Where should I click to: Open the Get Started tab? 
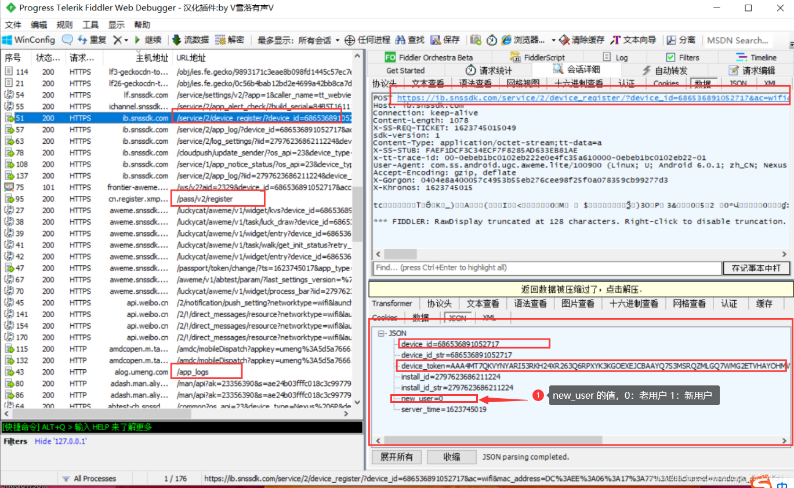click(405, 70)
